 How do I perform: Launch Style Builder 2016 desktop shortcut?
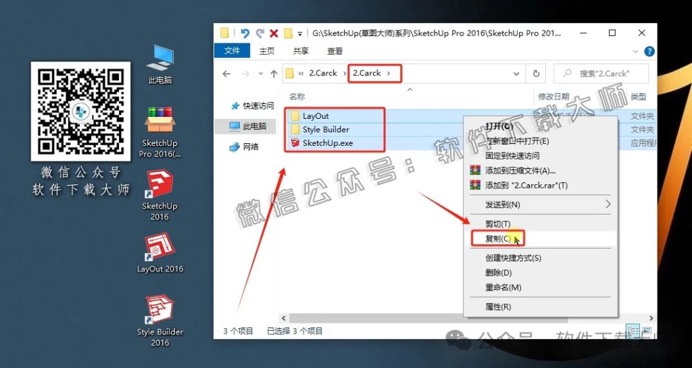pos(159,321)
